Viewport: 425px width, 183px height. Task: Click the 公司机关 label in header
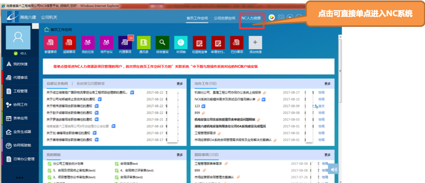(49, 17)
